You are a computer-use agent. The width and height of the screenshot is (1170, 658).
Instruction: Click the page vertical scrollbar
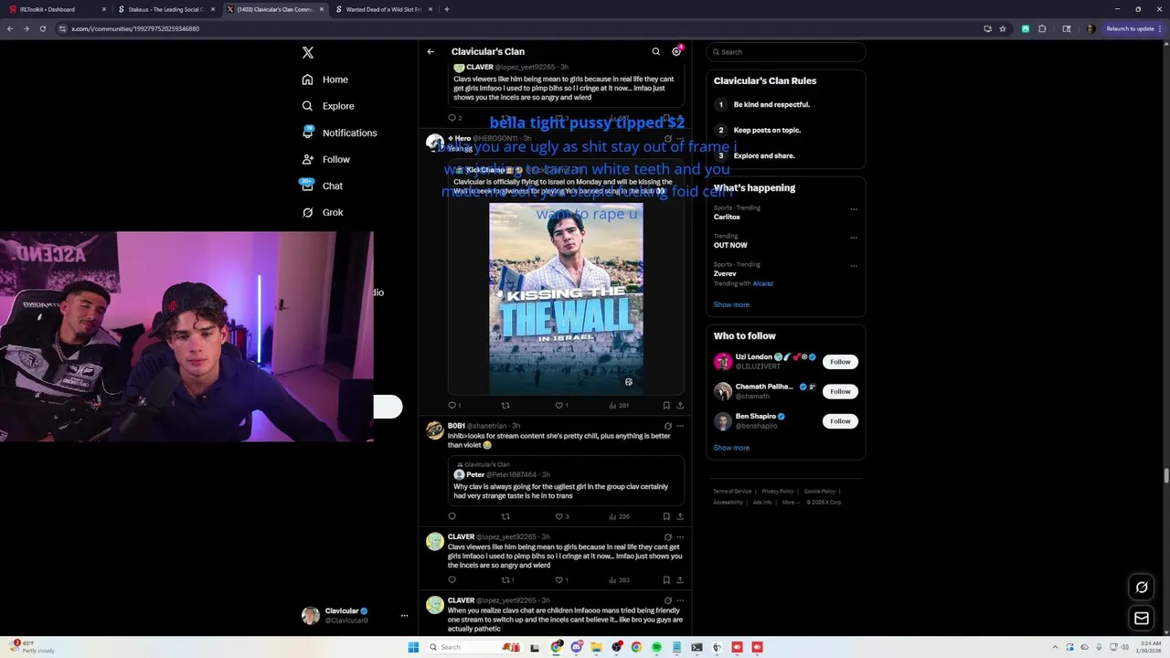pyautogui.click(x=1165, y=475)
